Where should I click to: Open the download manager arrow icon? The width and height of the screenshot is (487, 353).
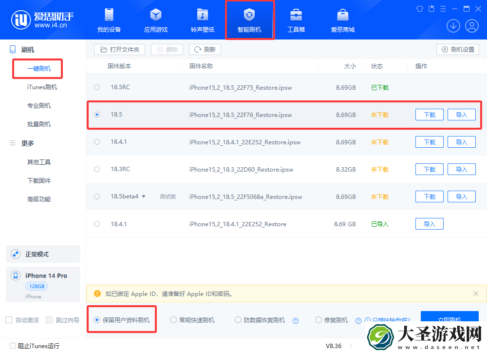point(453,26)
